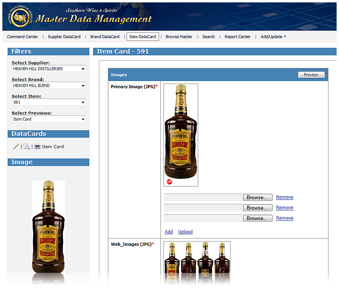Click the Item Card label in DataCards

tap(53, 146)
